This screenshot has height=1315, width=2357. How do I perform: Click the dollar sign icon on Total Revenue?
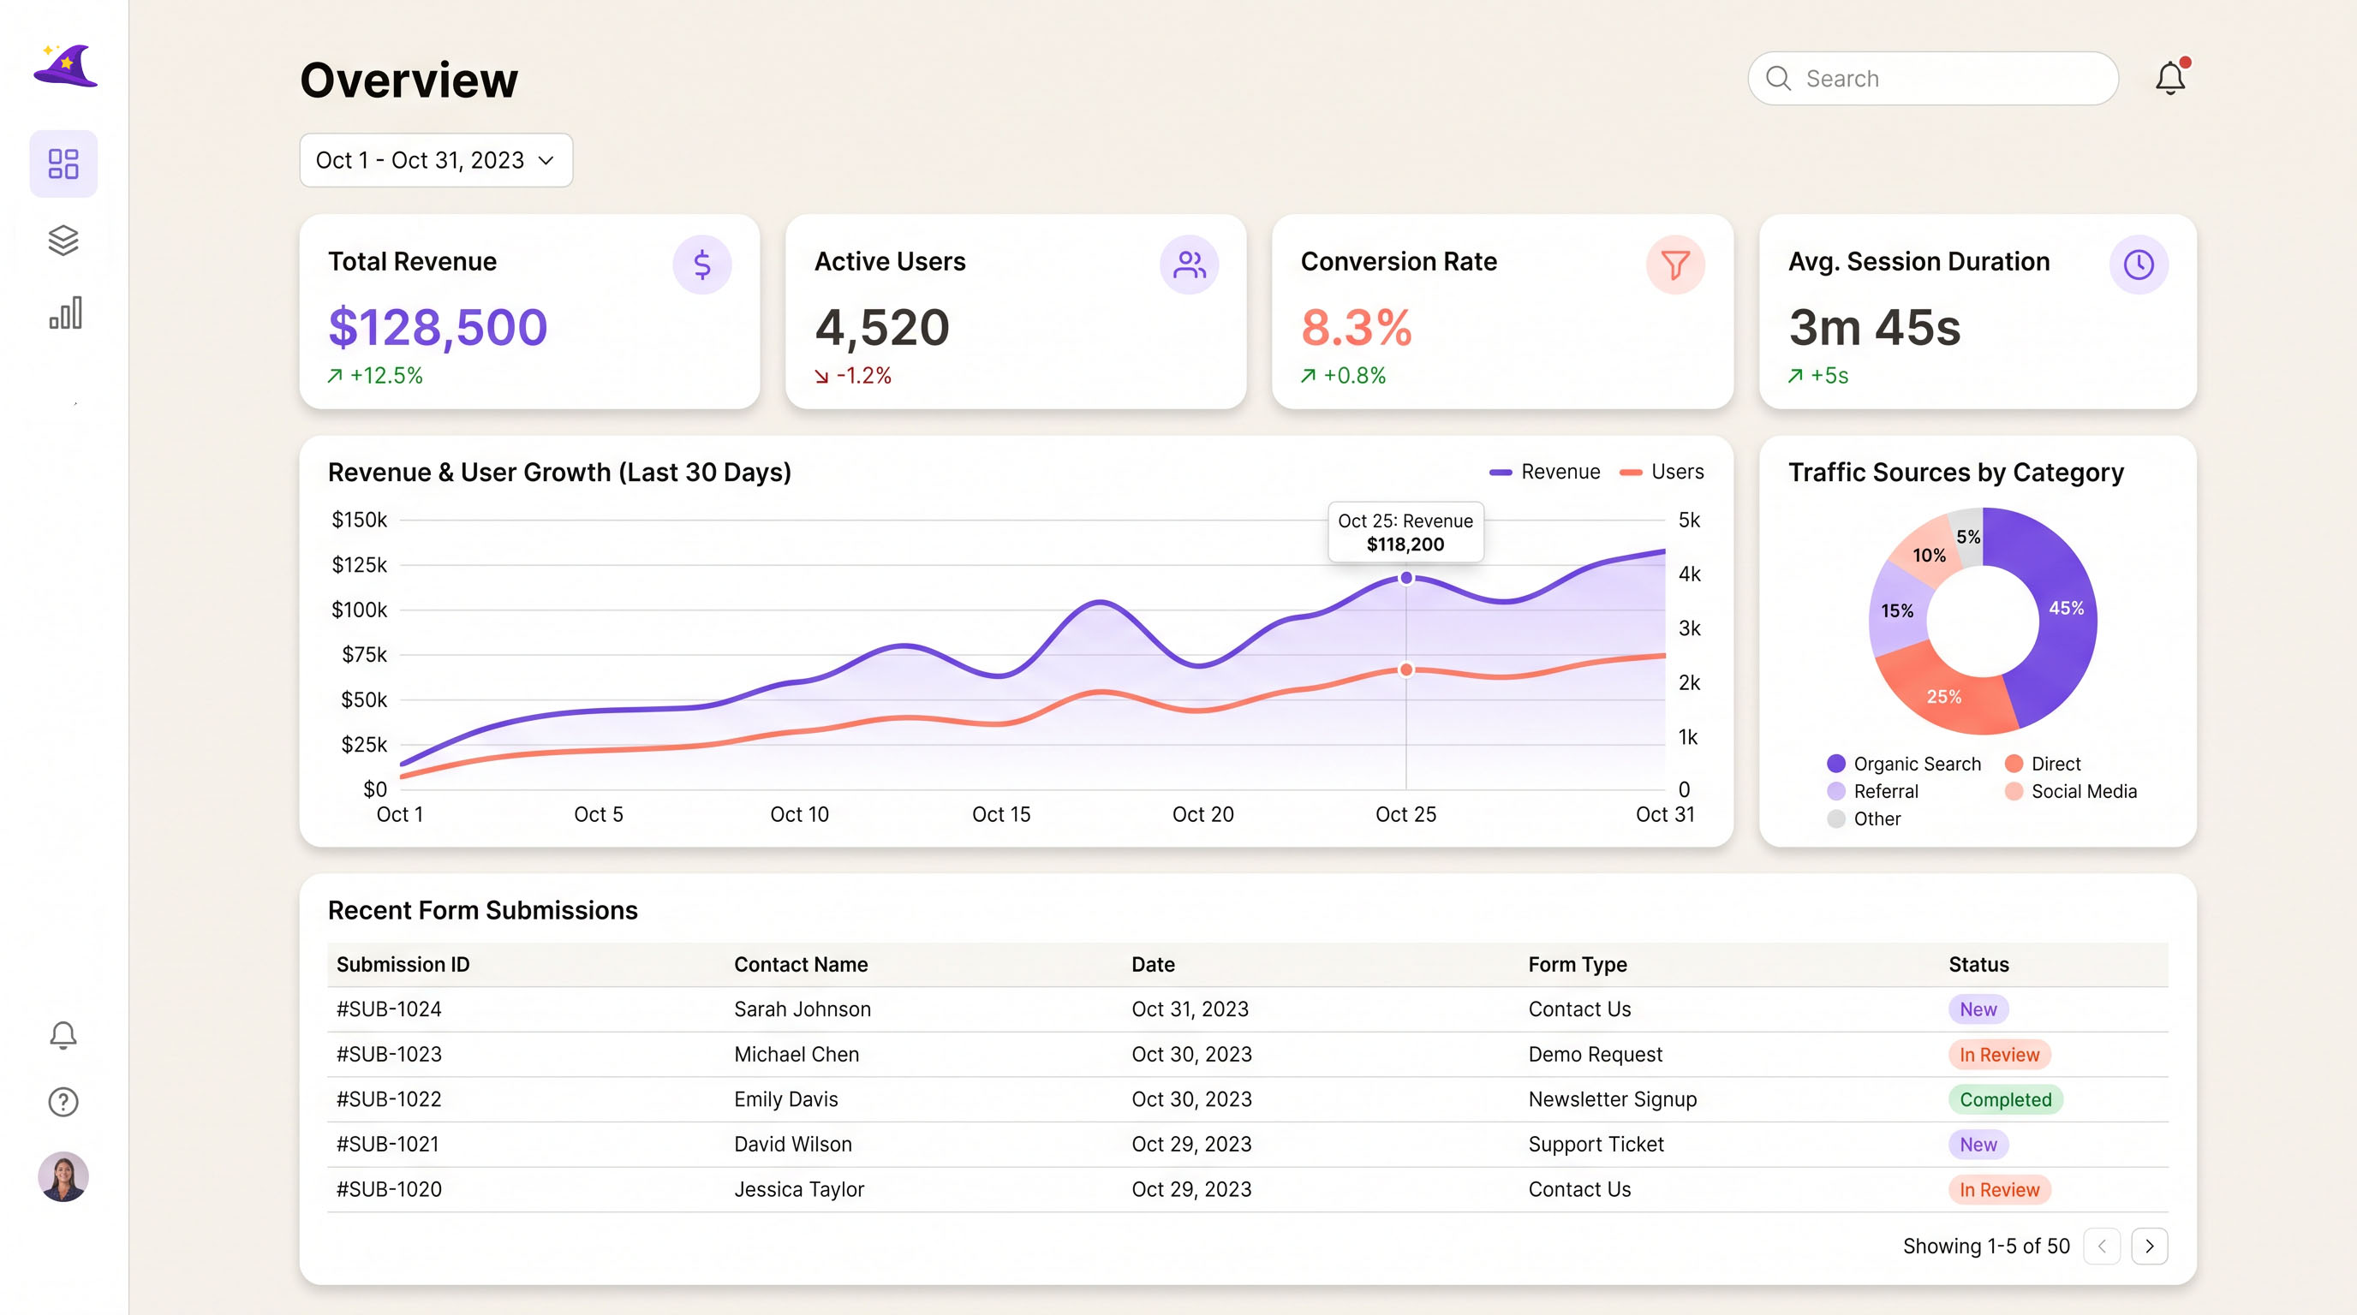701,265
